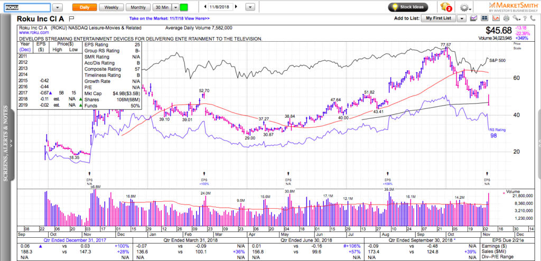Click the 11/8/2018 date field
The image size is (541, 261).
click(x=221, y=7)
